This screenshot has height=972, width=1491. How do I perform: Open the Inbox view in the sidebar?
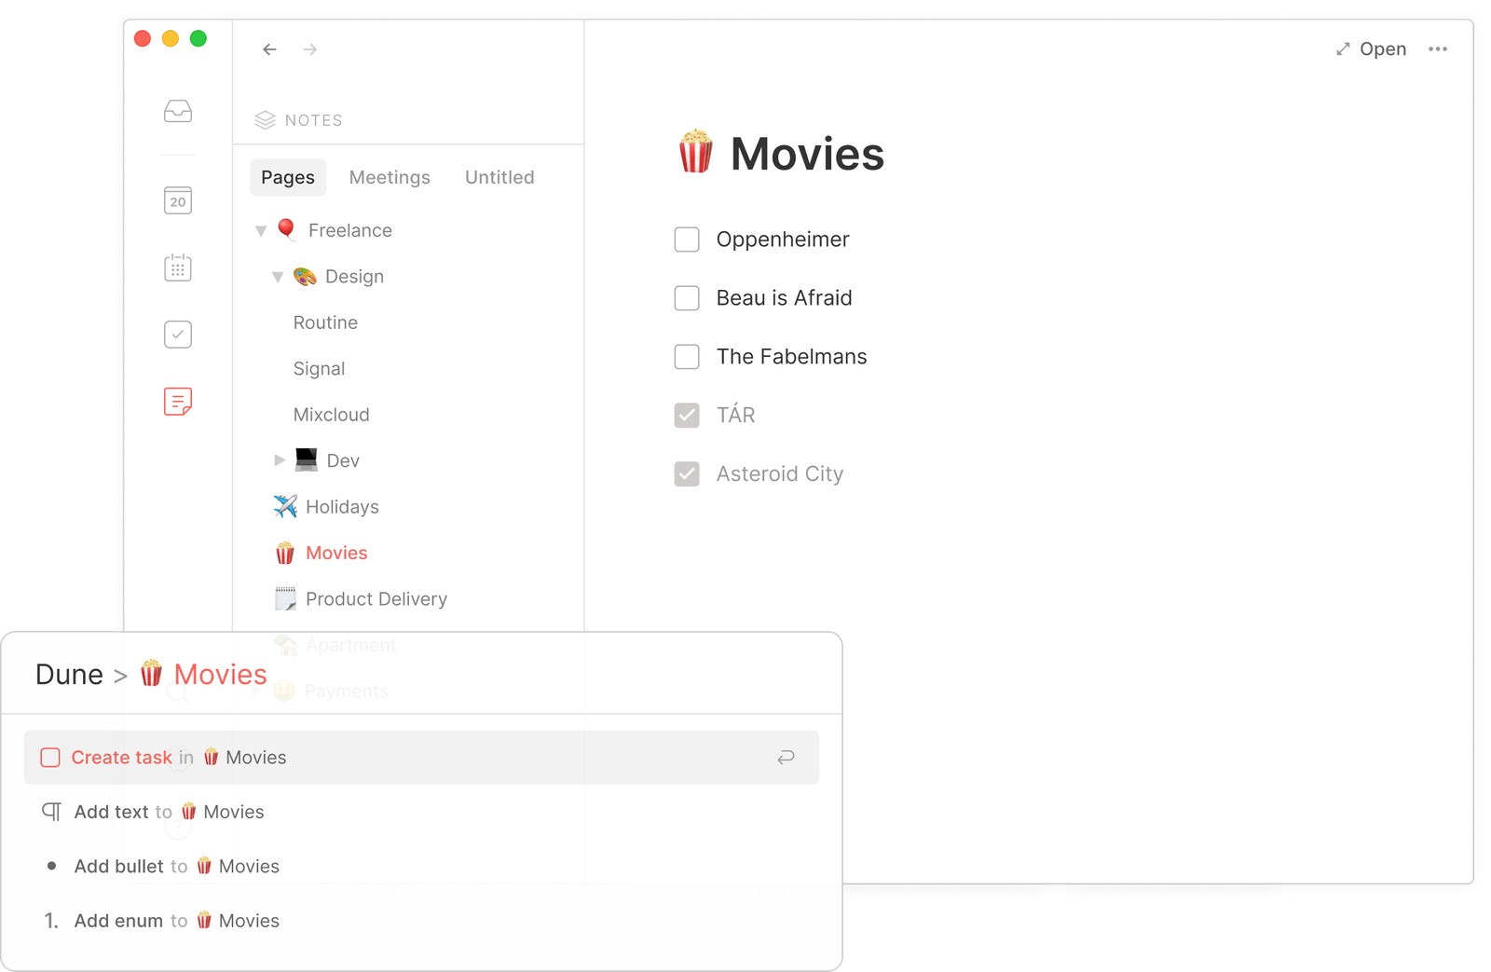pyautogui.click(x=177, y=112)
